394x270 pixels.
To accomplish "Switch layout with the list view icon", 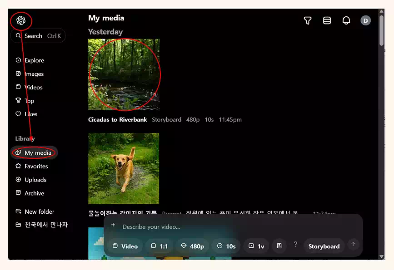I will (327, 20).
